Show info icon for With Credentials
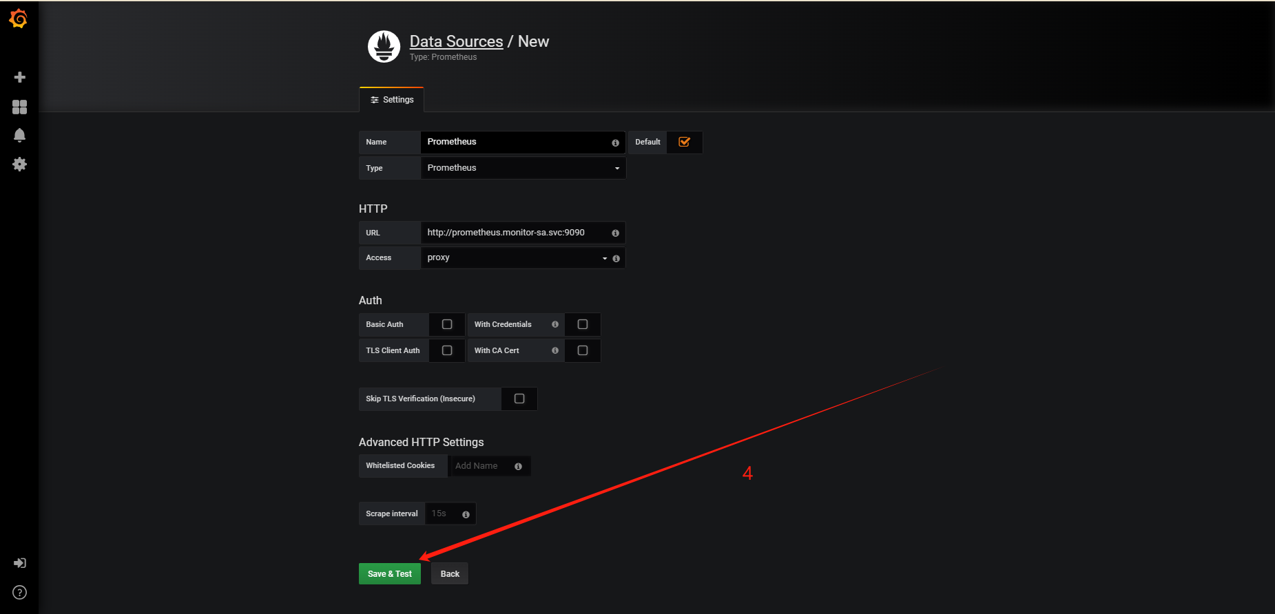The height and width of the screenshot is (614, 1275). 555,324
